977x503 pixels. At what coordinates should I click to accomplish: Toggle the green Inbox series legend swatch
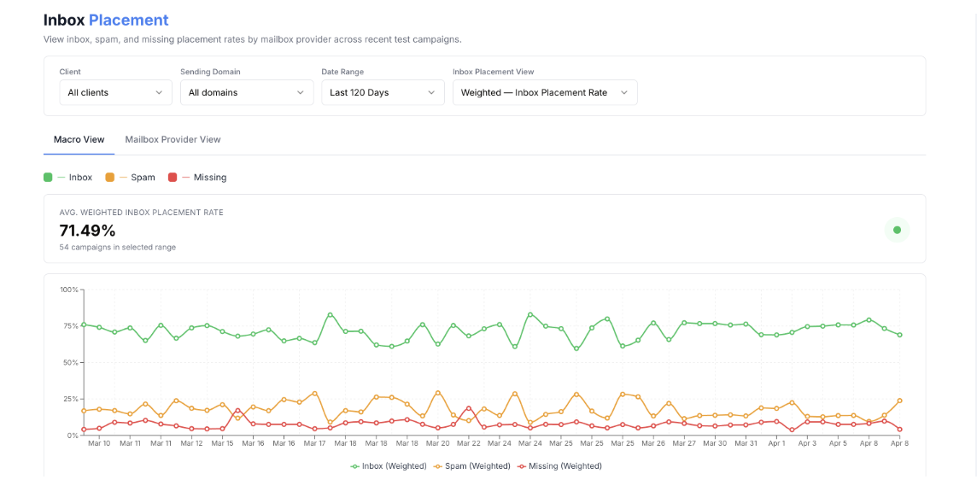point(48,177)
